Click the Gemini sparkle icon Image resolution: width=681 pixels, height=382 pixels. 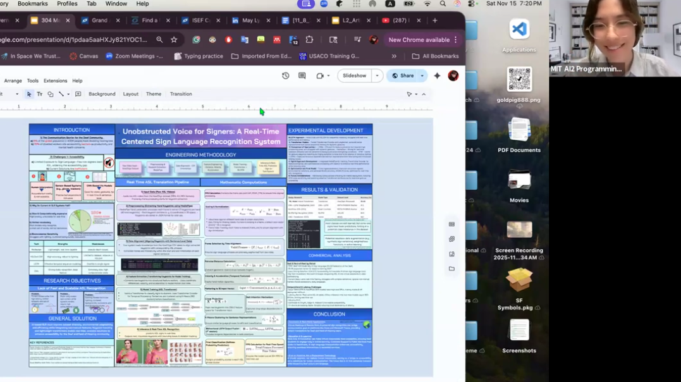[x=437, y=76]
